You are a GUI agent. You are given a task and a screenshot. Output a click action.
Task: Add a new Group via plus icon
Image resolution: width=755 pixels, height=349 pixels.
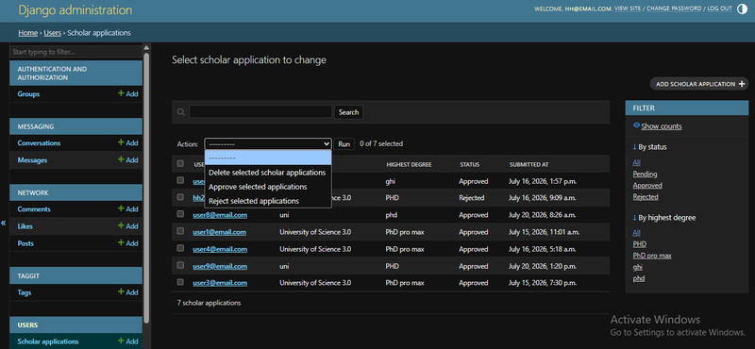point(128,94)
